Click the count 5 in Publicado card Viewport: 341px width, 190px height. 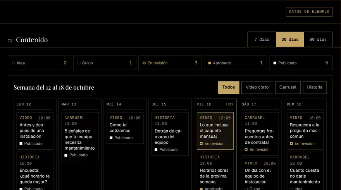327,63
